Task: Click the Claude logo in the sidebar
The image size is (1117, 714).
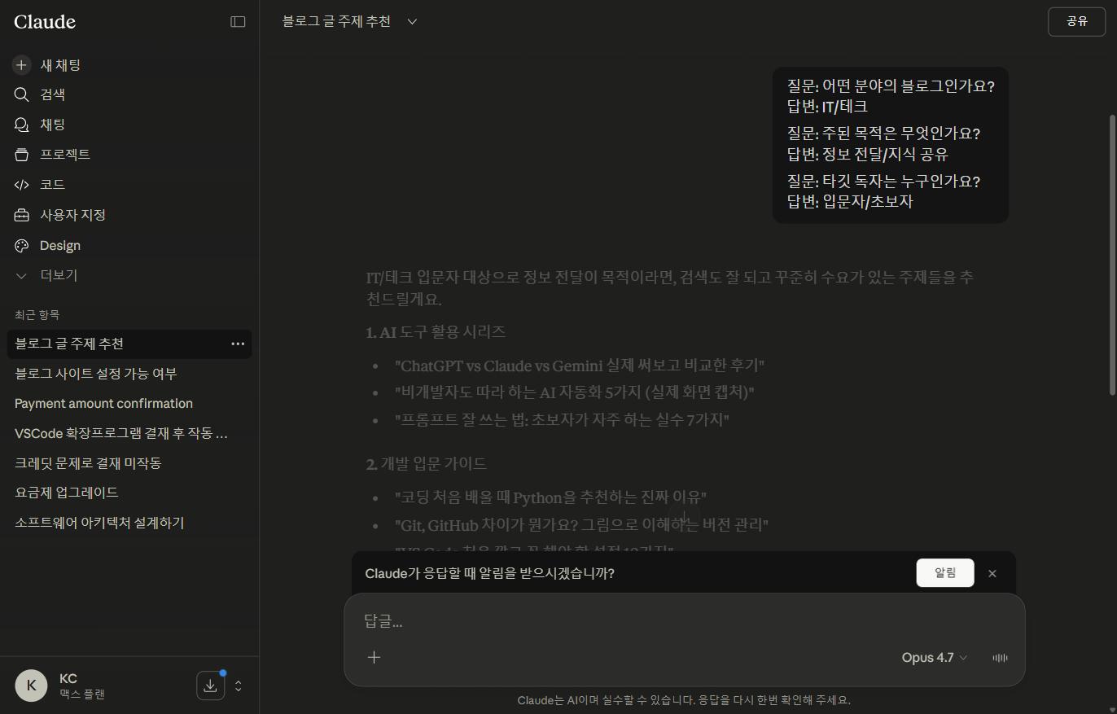Action: pyautogui.click(x=45, y=22)
